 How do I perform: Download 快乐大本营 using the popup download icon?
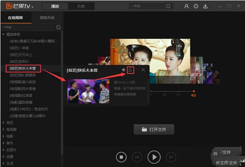[x=130, y=70]
